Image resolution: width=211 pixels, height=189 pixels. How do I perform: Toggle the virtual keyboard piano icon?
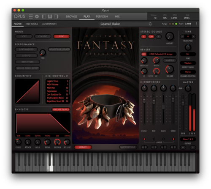(x=50, y=16)
